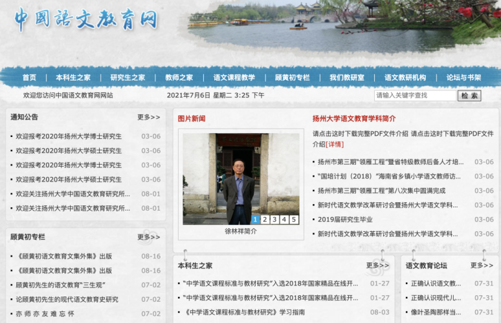Viewport: 501px width, 323px height.
Task: Select slide 1 in image carousel
Action: (x=255, y=220)
